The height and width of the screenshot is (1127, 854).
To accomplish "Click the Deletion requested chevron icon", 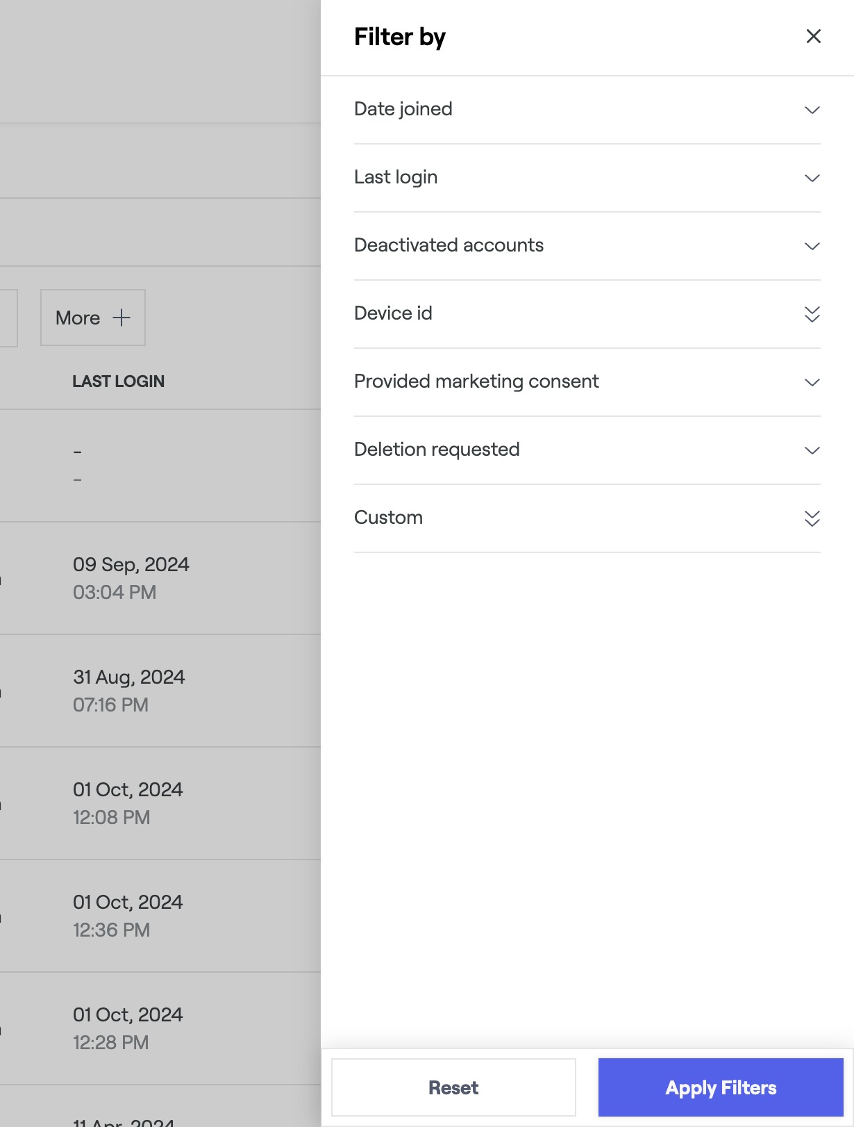I will pyautogui.click(x=812, y=450).
